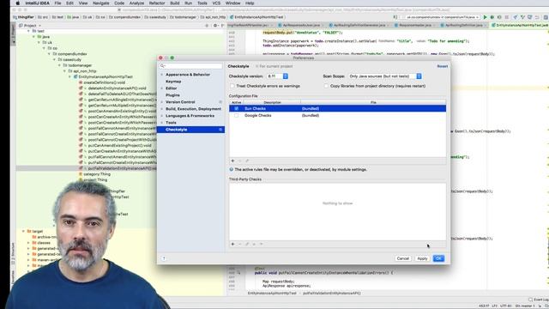Check the Google Checks active checkbox
Screen dimensions: 549x309
tap(237, 115)
